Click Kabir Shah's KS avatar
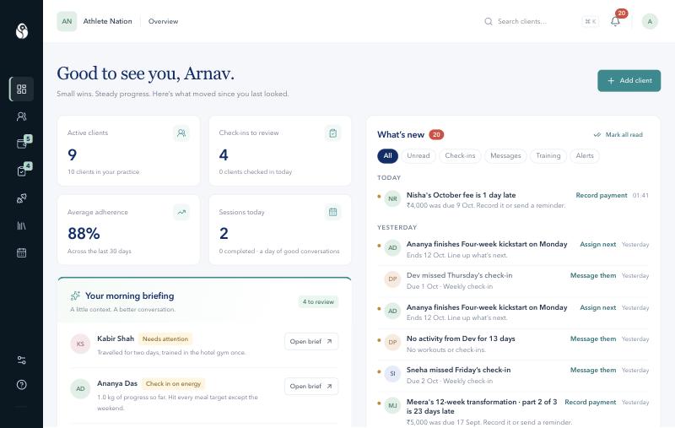675x428 pixels. coord(80,344)
